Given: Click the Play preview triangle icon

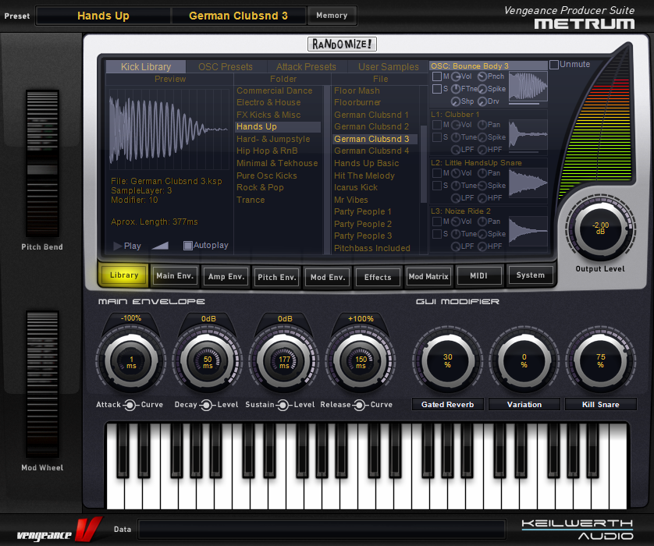Looking at the screenshot, I should 118,246.
